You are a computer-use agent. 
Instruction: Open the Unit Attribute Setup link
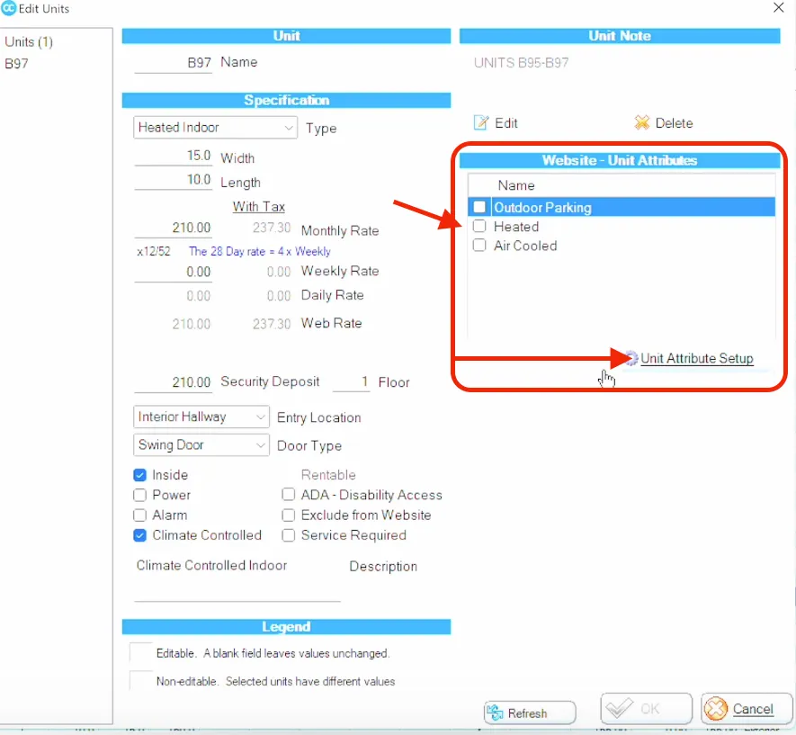696,358
